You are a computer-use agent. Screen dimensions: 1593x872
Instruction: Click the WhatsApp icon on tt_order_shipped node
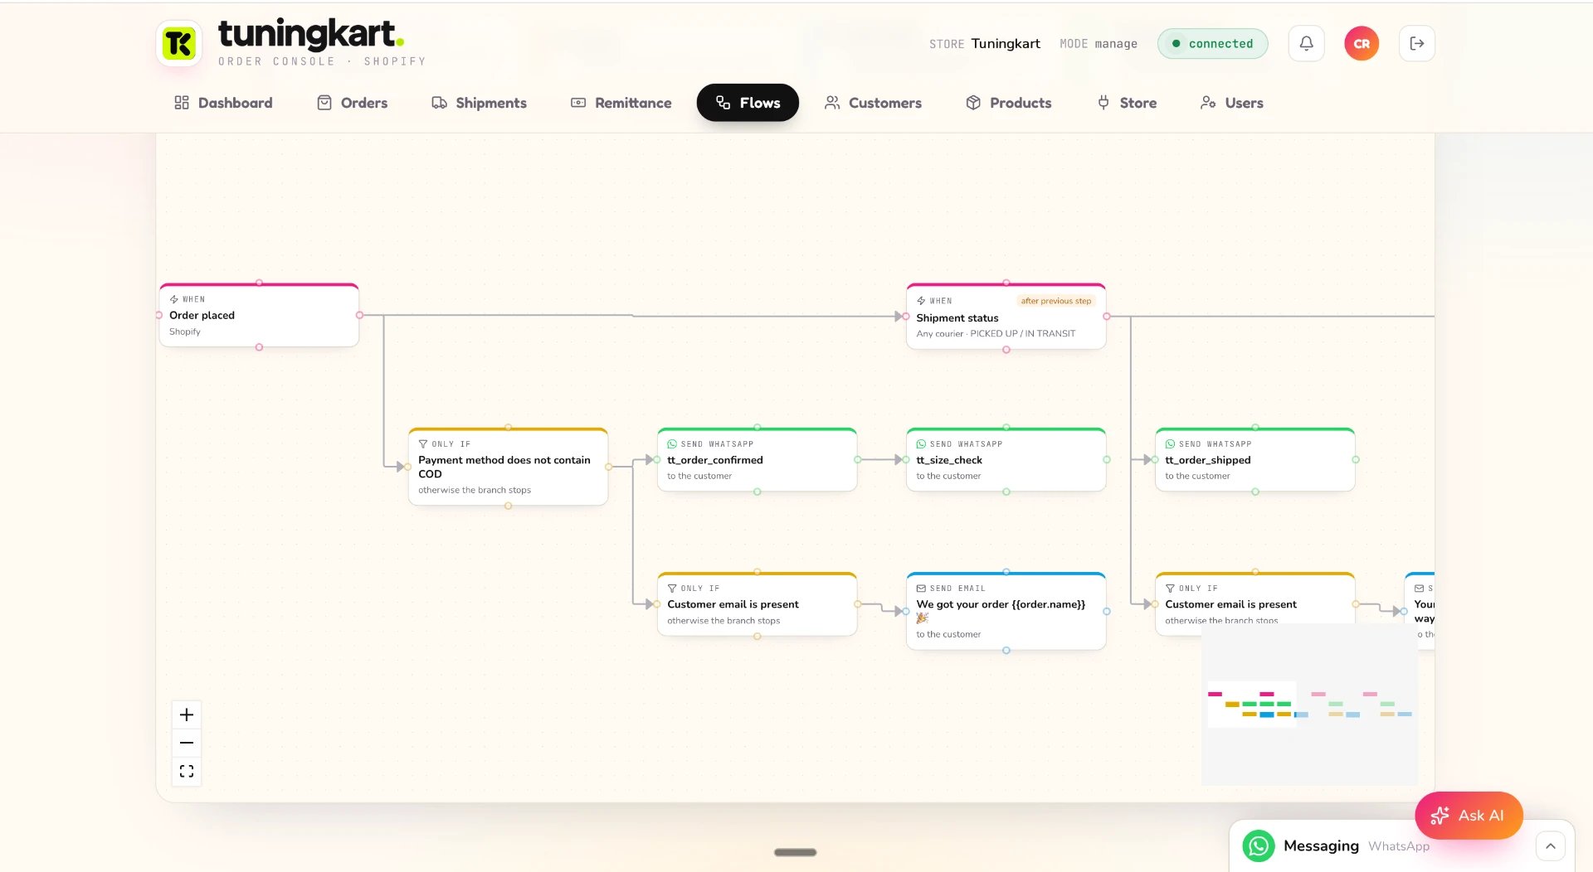pos(1170,444)
